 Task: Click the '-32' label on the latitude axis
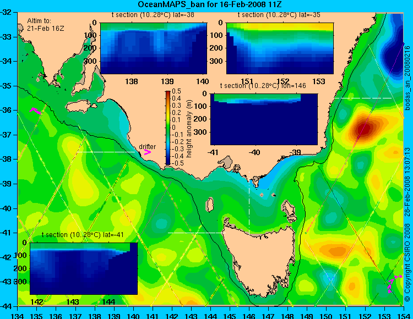click(6, 12)
